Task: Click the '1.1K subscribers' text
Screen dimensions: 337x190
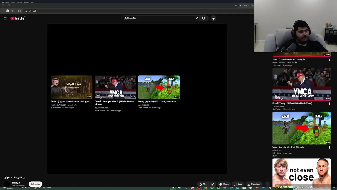Action: pos(18,186)
